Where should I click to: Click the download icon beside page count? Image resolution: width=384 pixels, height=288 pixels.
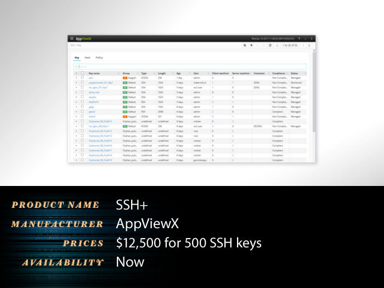pos(277,46)
